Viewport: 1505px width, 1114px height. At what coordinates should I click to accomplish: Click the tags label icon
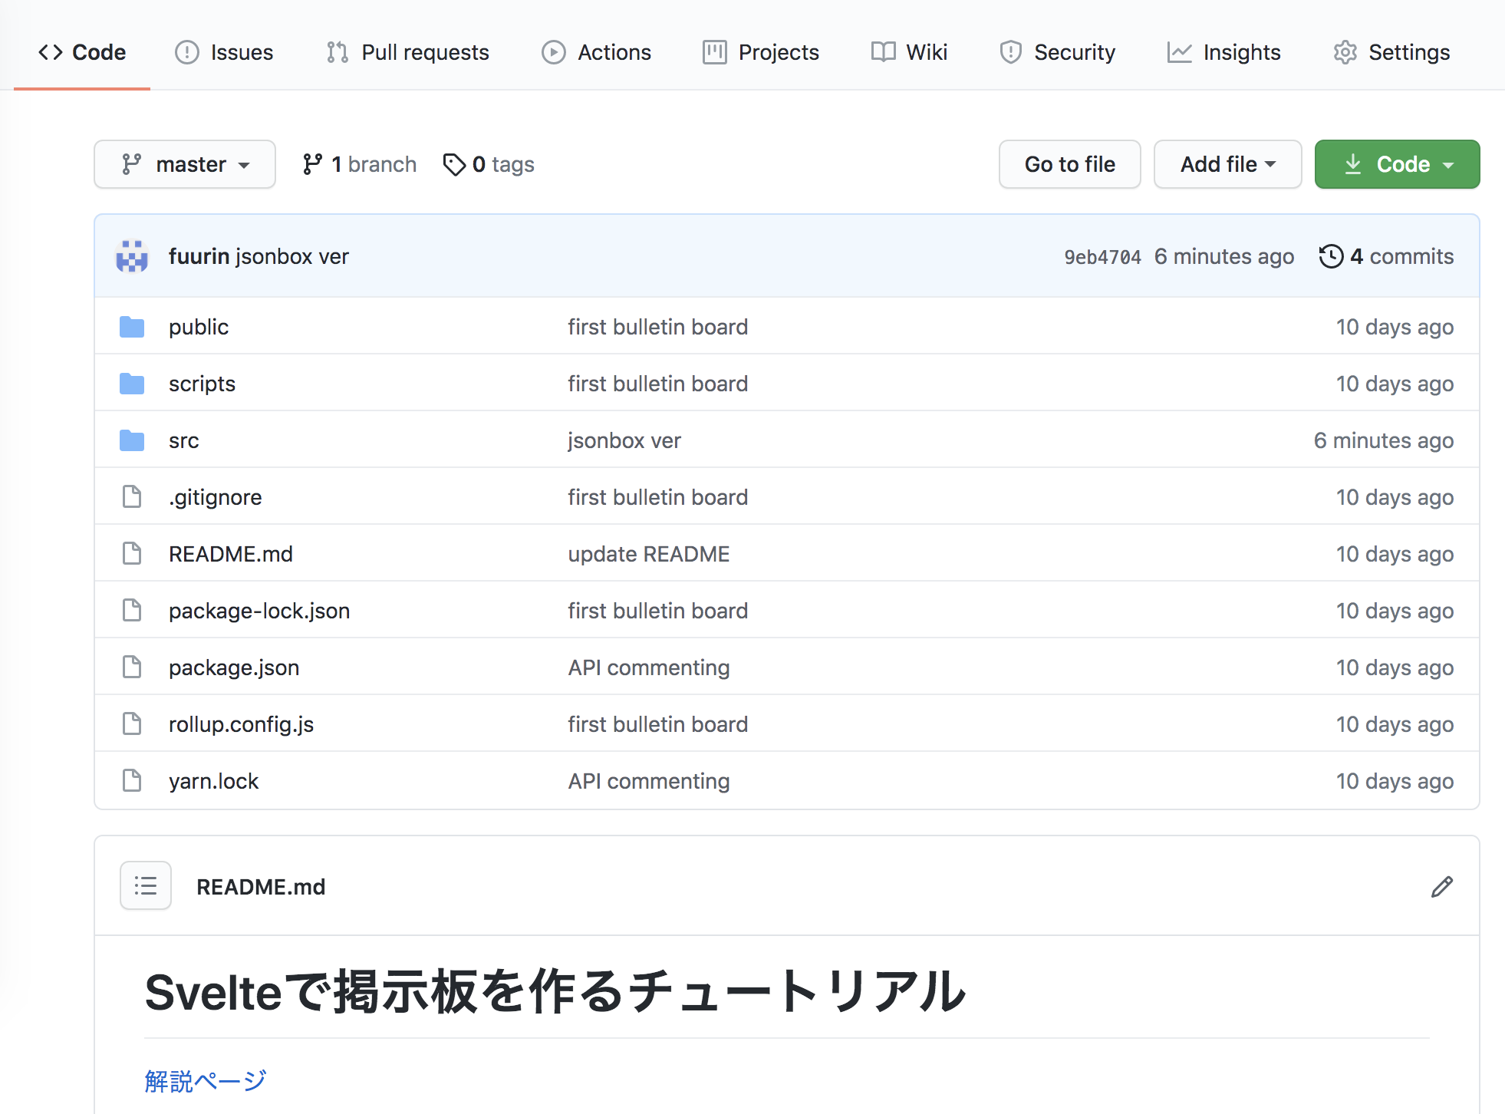[454, 164]
